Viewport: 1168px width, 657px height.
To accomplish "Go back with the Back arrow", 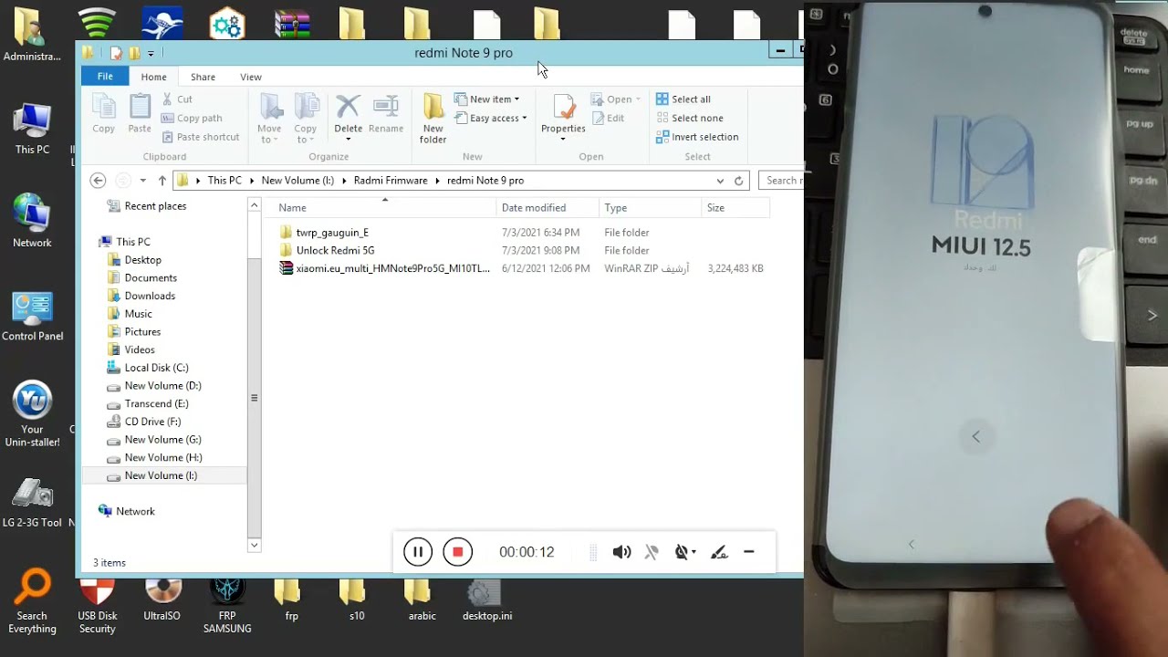I will [x=98, y=181].
